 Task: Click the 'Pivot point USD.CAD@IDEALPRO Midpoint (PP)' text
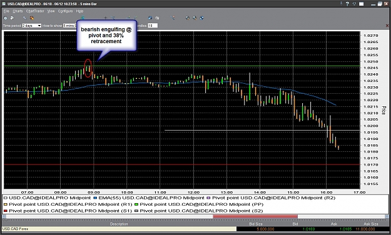pos(201,204)
